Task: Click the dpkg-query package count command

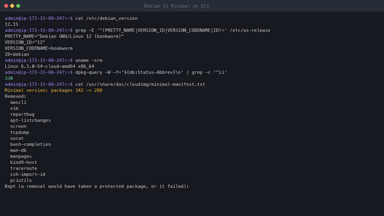Action: [x=151, y=72]
